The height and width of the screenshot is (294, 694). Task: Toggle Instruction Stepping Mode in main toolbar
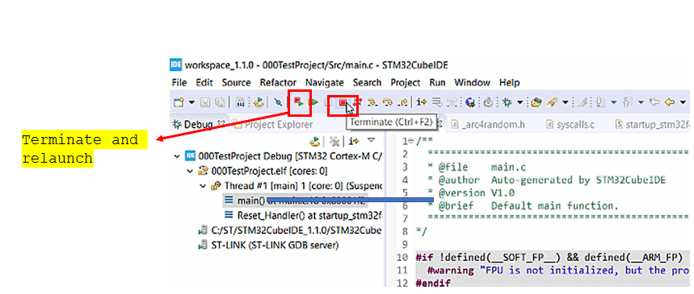click(422, 102)
